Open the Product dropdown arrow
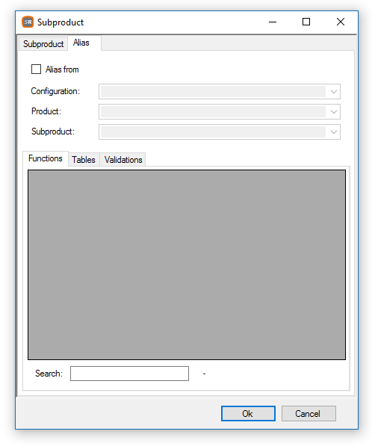The width and height of the screenshot is (372, 446). pyautogui.click(x=334, y=112)
